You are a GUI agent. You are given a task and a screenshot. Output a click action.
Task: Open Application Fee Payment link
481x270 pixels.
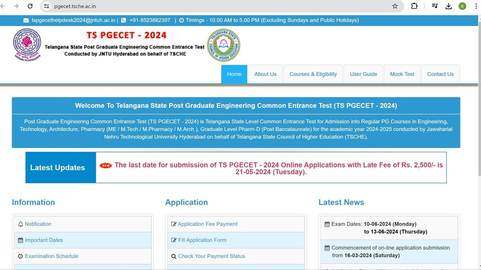coord(207,224)
